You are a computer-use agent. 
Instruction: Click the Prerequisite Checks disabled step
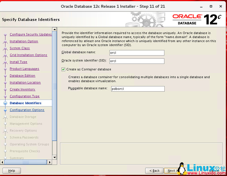click(x=25, y=151)
